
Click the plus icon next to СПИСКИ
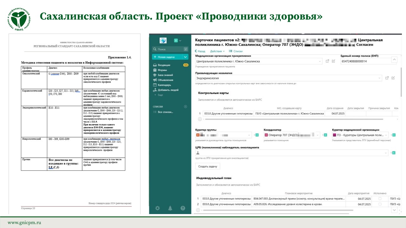click(x=186, y=107)
